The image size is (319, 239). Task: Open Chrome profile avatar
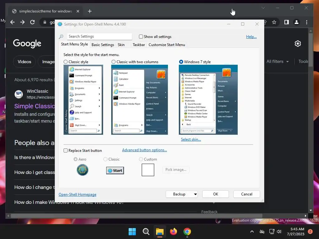tap(297, 22)
